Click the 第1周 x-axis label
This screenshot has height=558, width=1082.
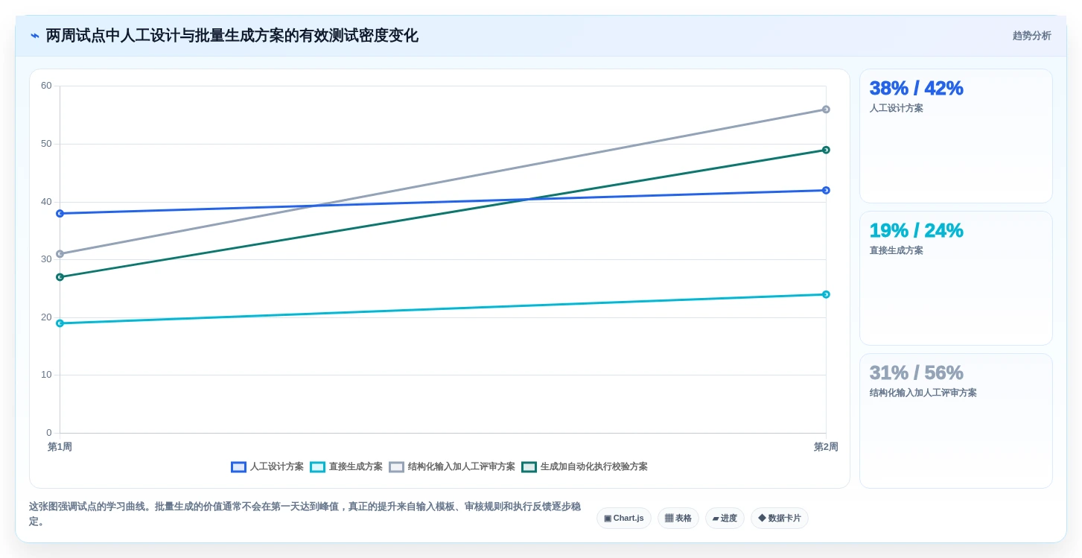tap(60, 447)
